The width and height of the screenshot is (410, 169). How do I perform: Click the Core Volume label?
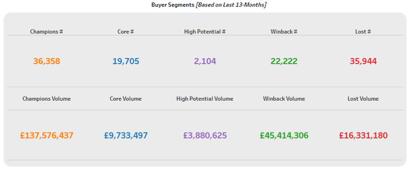click(126, 99)
